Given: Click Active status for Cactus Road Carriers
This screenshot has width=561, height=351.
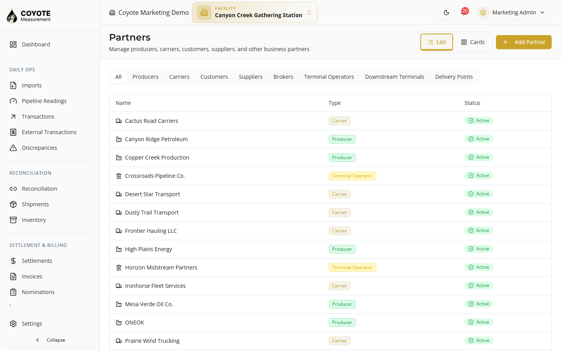Looking at the screenshot, I should pyautogui.click(x=478, y=121).
